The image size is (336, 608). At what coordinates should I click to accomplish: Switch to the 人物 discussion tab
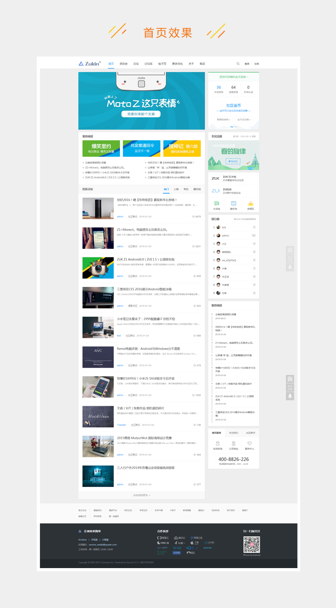pos(176,189)
